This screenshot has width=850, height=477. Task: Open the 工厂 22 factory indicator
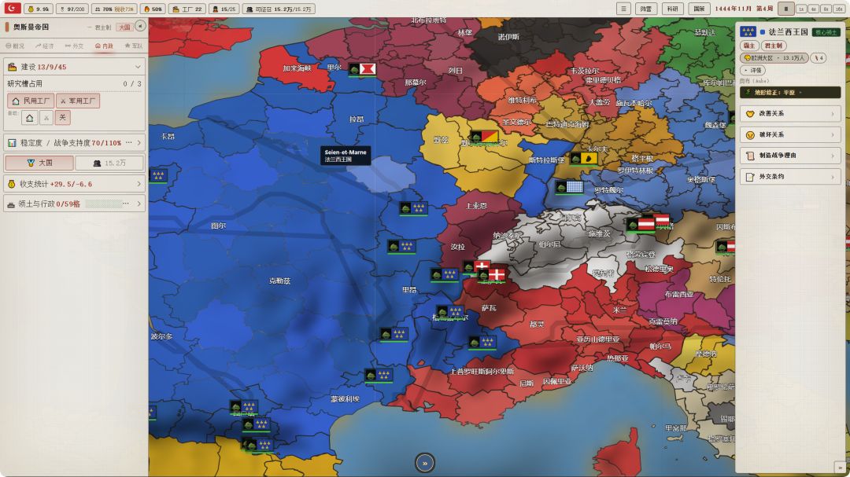pyautogui.click(x=187, y=9)
